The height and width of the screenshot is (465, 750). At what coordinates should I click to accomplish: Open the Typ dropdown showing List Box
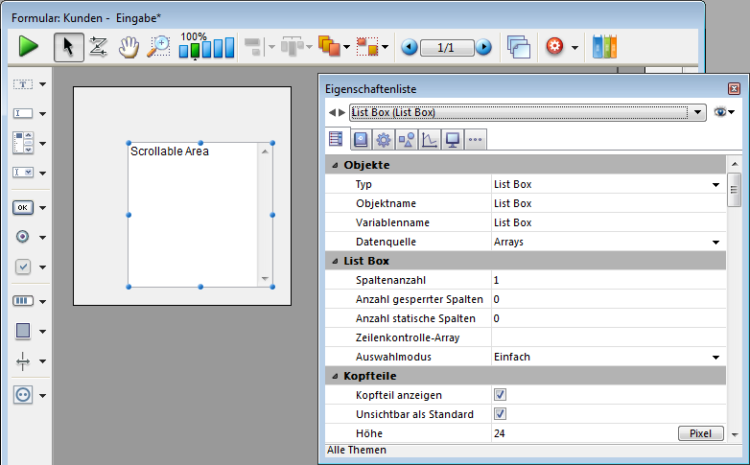[x=715, y=185]
